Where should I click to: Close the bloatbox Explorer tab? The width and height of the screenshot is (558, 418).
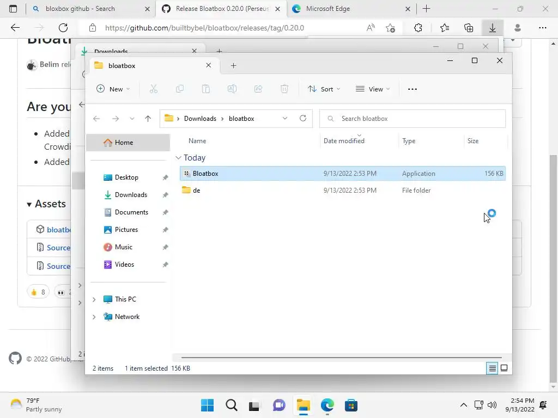209,65
